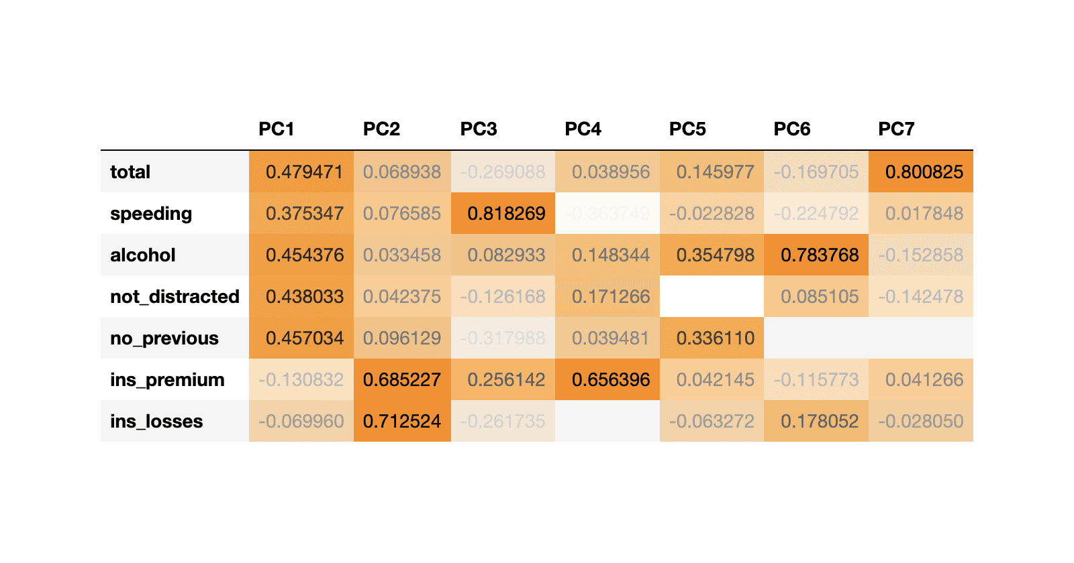Click the PC7 column header
Image resolution: width=1074 pixels, height=563 pixels.
pos(896,129)
